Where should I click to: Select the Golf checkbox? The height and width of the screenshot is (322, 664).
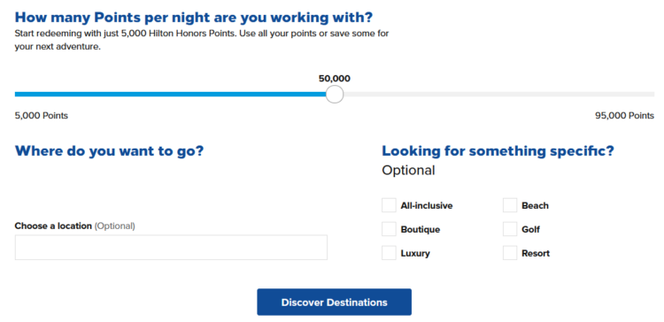click(510, 229)
